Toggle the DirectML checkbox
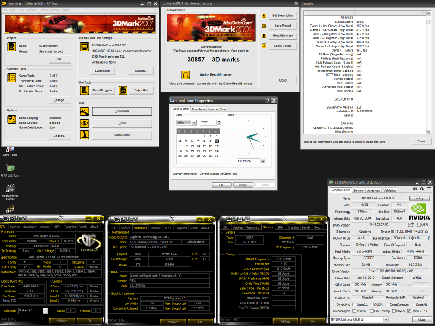 414,305
